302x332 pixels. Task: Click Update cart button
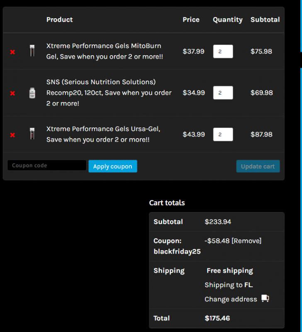[x=258, y=166]
